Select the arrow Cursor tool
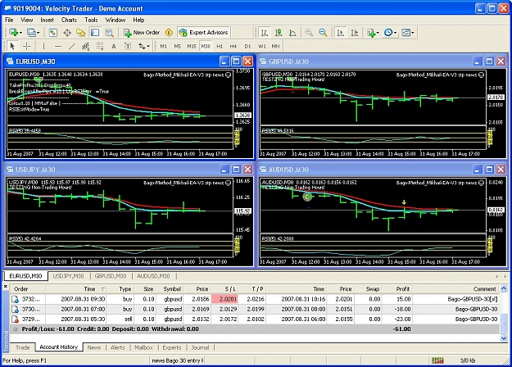512x367 pixels. tap(12, 47)
